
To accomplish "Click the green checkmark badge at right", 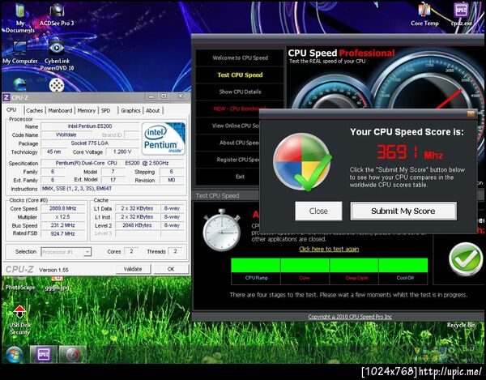I will (x=466, y=259).
